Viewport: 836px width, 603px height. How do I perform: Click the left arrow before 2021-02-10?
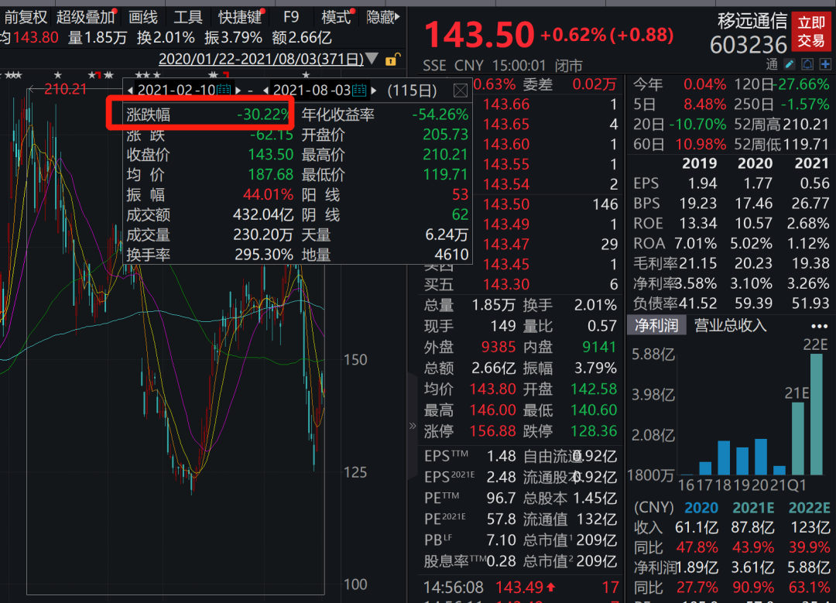(131, 89)
